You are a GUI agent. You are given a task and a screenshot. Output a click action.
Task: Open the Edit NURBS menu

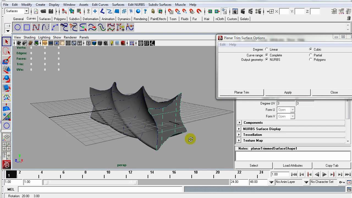point(136,5)
